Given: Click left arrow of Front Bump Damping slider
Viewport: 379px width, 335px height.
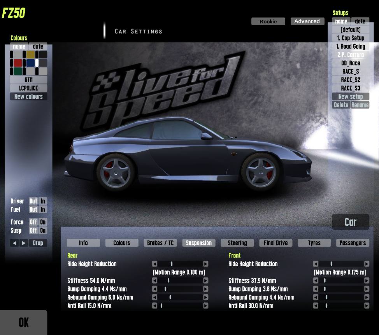Looking at the screenshot, I should (x=316, y=289).
